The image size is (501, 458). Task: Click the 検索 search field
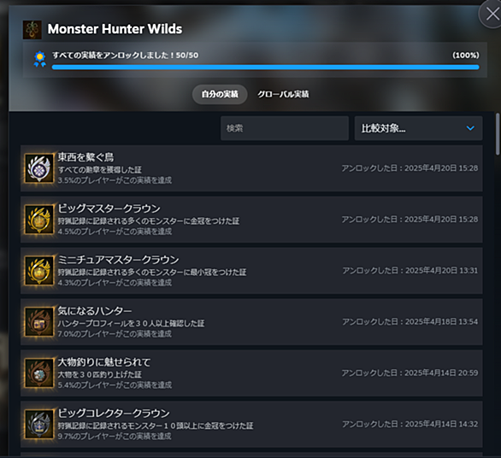tap(285, 128)
